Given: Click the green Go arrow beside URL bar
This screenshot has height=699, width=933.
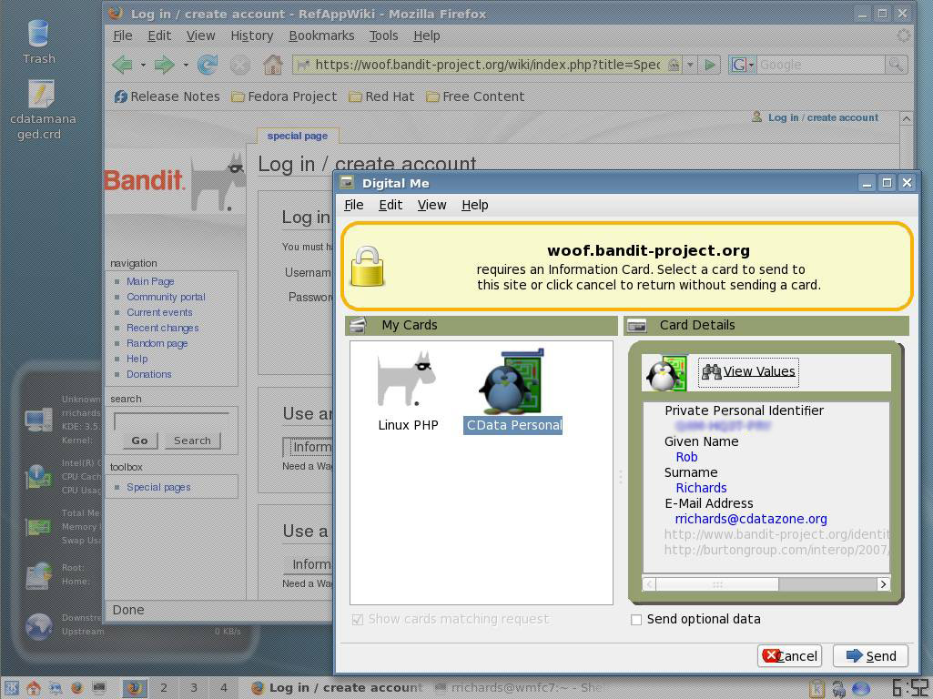Looking at the screenshot, I should click(710, 65).
